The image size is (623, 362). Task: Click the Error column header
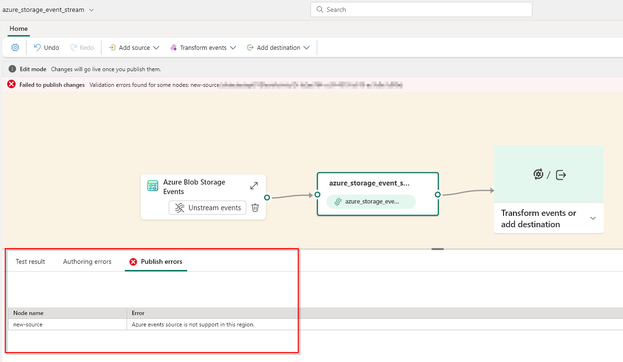[x=375, y=313]
